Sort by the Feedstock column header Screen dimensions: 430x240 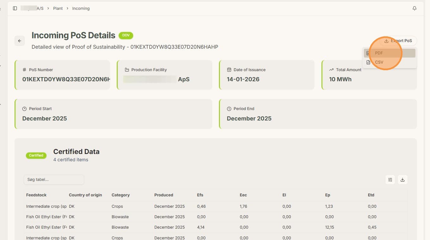[x=36, y=195]
